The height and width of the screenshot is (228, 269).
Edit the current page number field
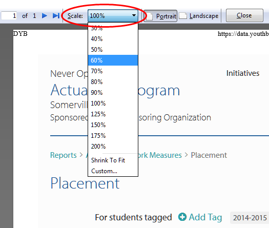coord(9,16)
